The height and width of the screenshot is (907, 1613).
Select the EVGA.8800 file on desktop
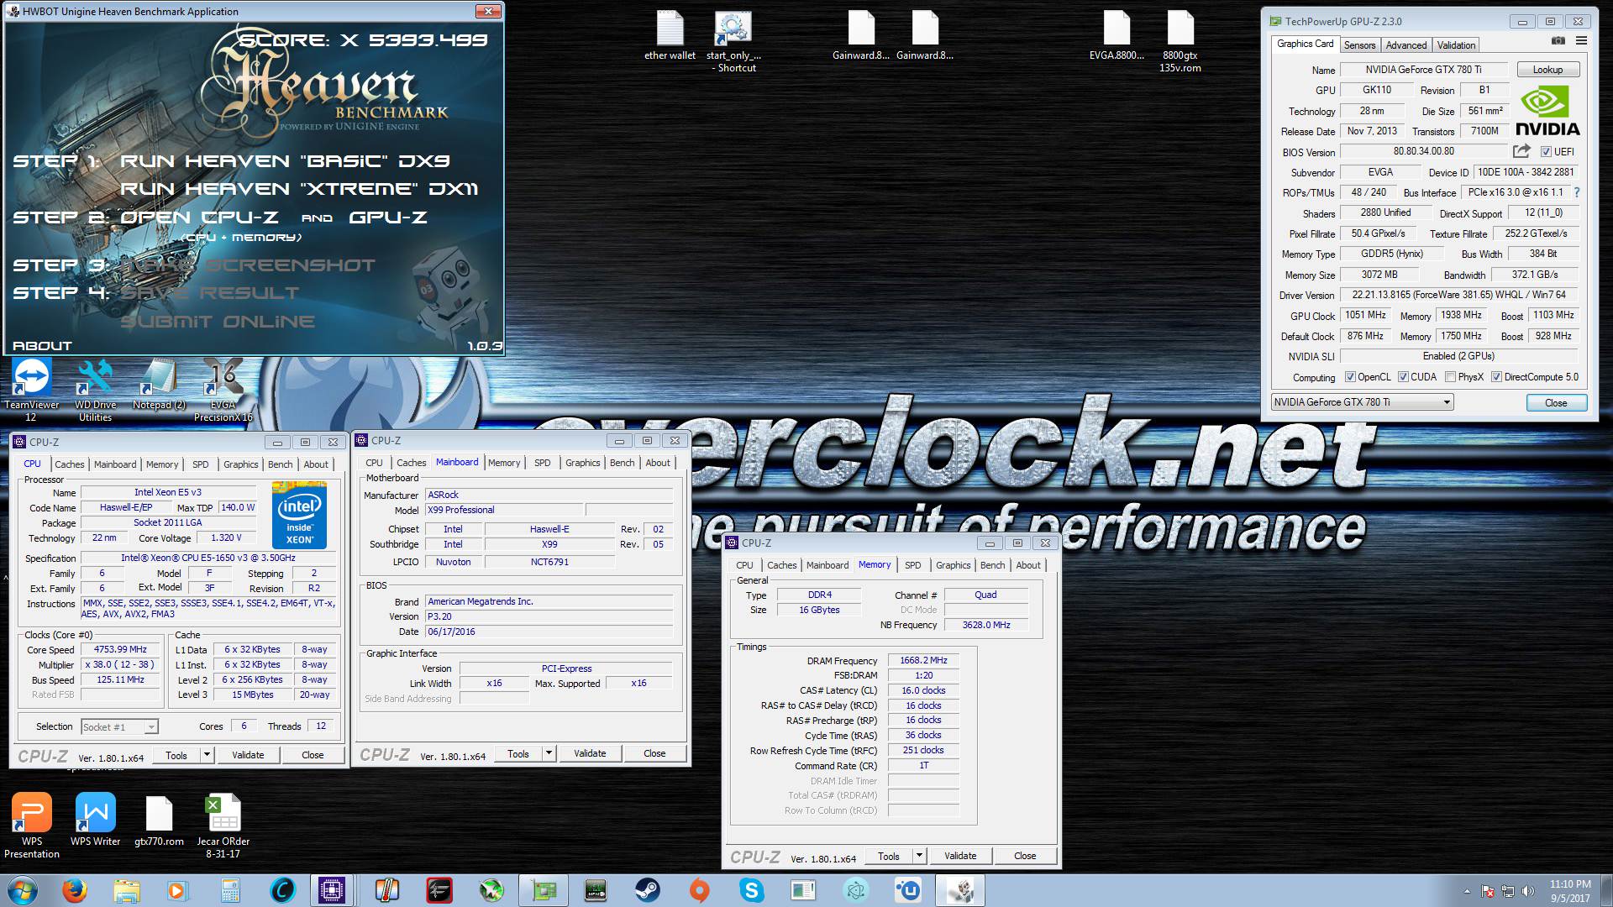pyautogui.click(x=1116, y=37)
